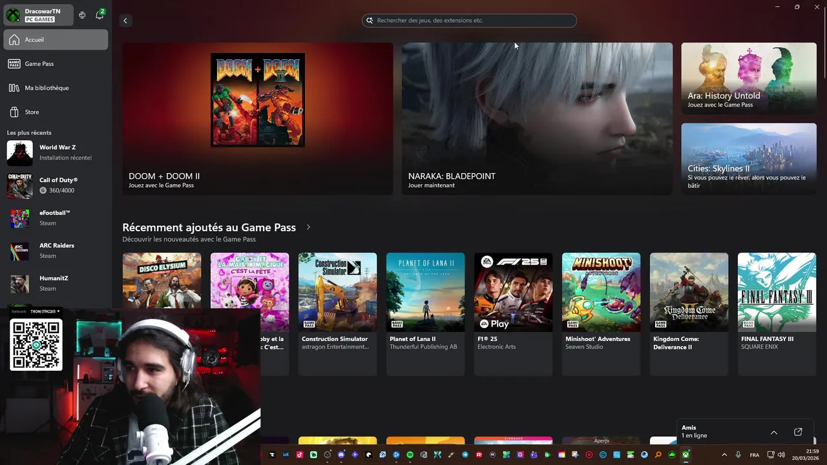The height and width of the screenshot is (465, 827).
Task: Click the search field for games
Action: click(x=469, y=21)
